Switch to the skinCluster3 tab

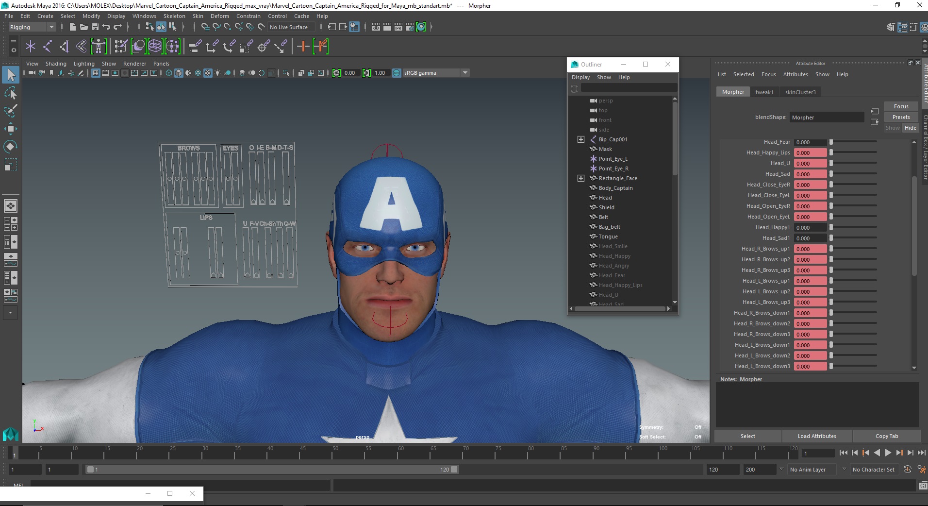(800, 92)
